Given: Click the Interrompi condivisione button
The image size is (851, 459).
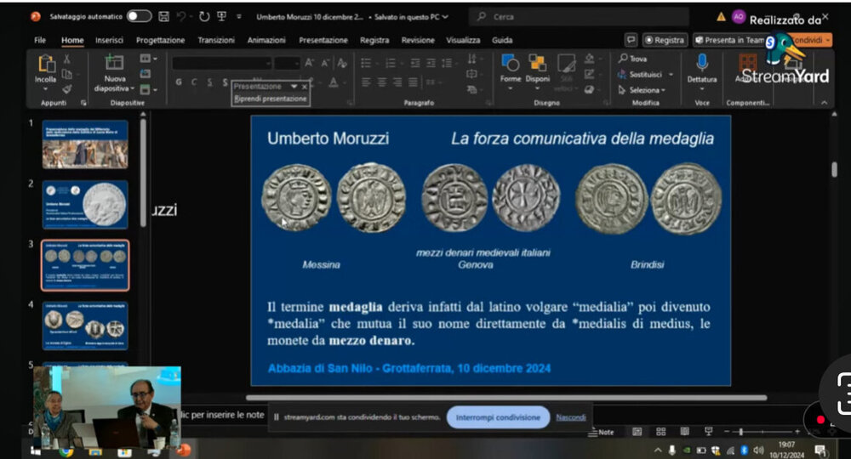Looking at the screenshot, I should pyautogui.click(x=498, y=417).
